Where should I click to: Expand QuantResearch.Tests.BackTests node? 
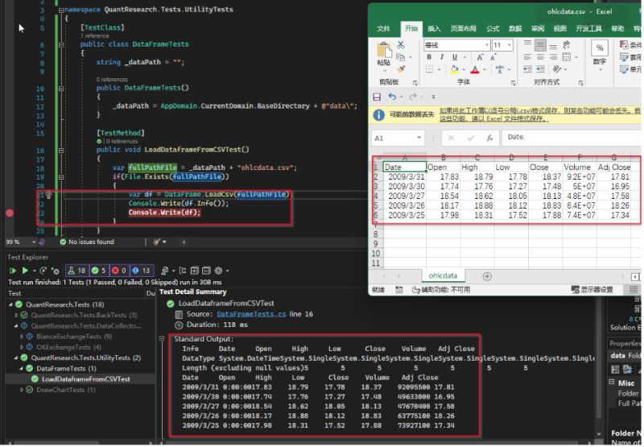pos(16,315)
